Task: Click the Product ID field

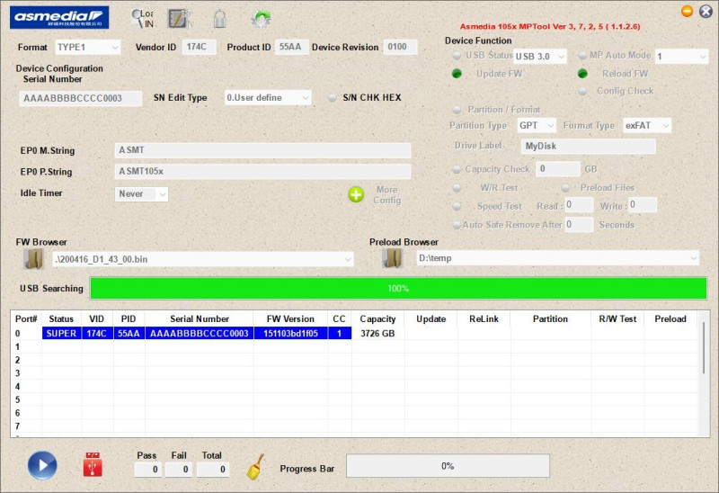Action: point(291,47)
